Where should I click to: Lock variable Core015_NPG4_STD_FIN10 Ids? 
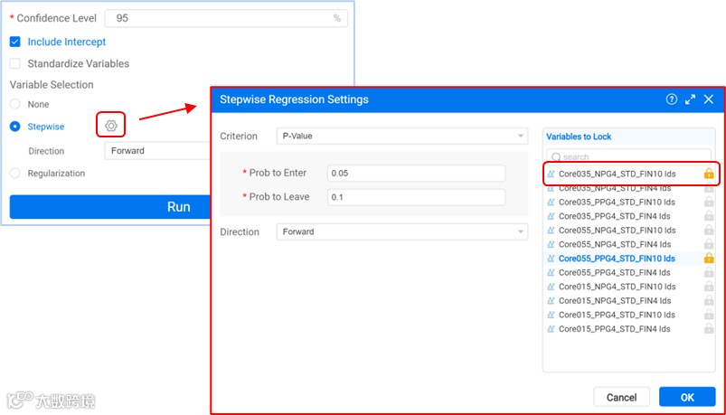click(x=709, y=287)
